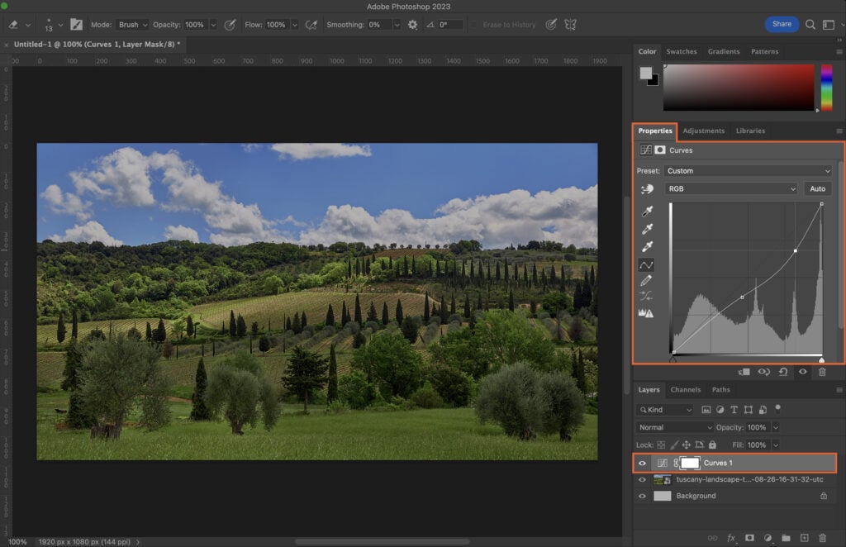Hide the Background layer

coord(642,496)
